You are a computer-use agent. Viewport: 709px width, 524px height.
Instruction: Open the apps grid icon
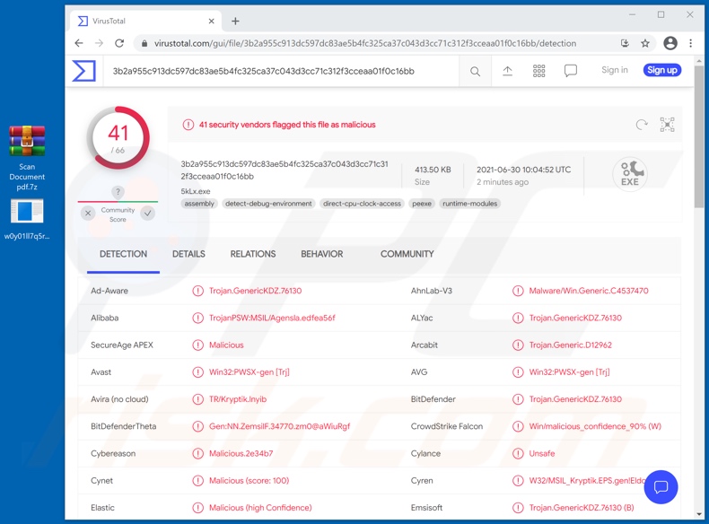point(538,71)
